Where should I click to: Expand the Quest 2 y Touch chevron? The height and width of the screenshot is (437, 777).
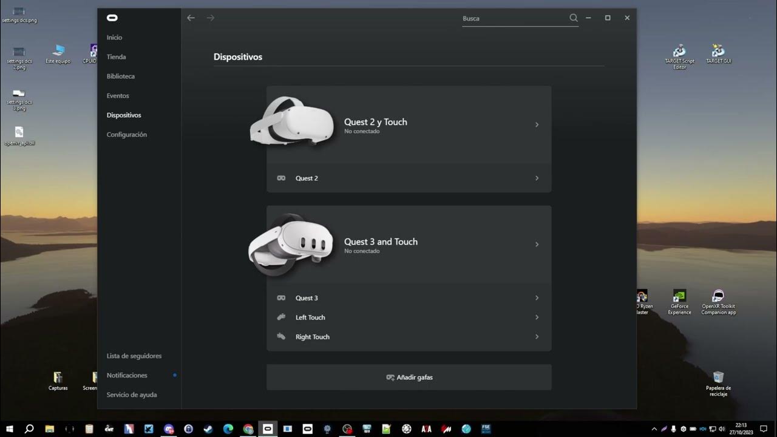pos(537,124)
